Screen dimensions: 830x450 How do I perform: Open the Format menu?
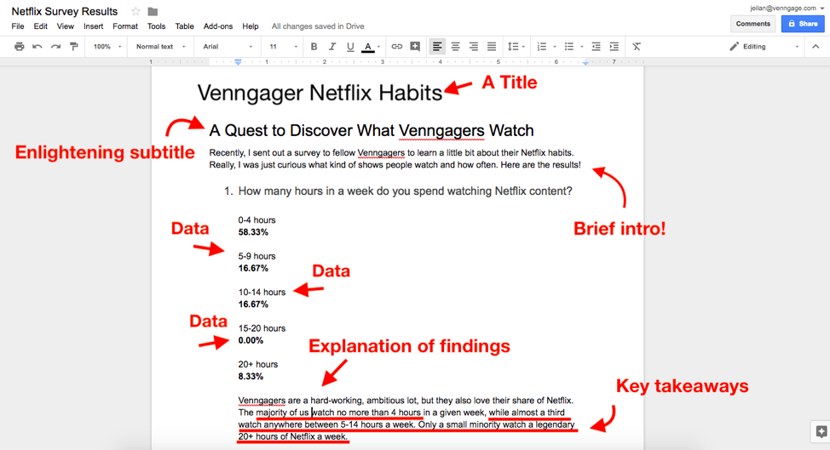[125, 26]
